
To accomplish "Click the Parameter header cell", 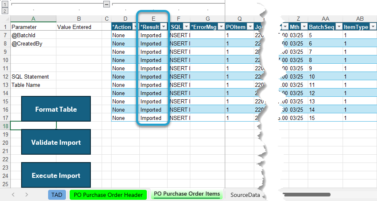I will click(34, 27).
